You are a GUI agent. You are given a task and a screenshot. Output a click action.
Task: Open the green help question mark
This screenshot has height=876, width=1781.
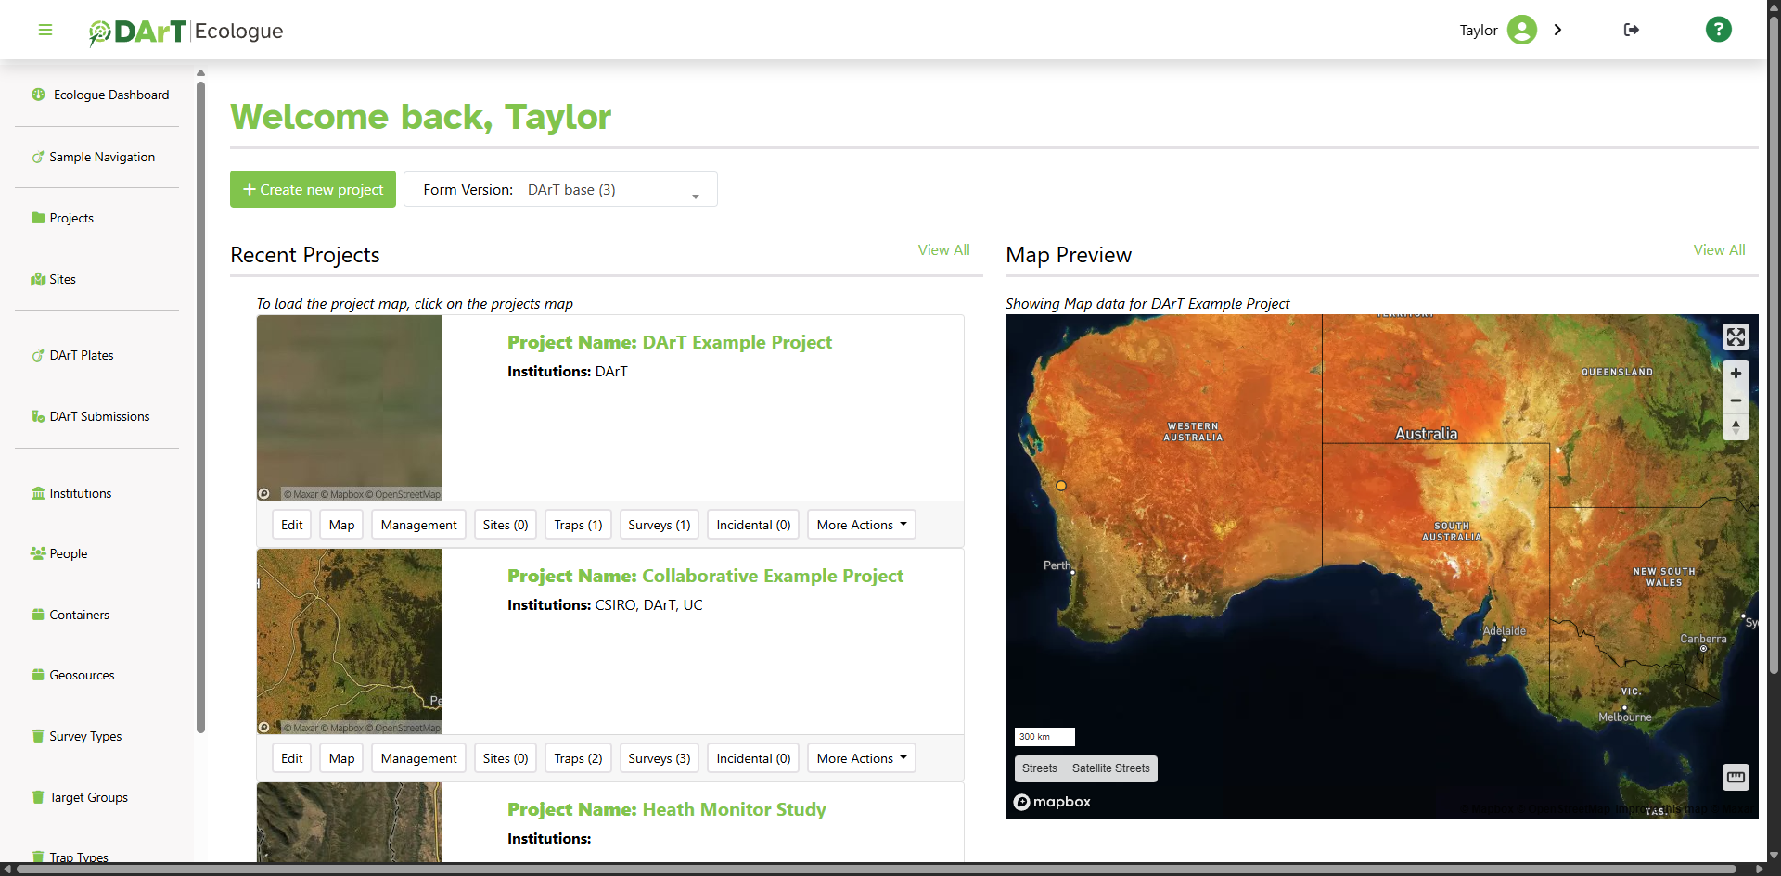tap(1718, 30)
